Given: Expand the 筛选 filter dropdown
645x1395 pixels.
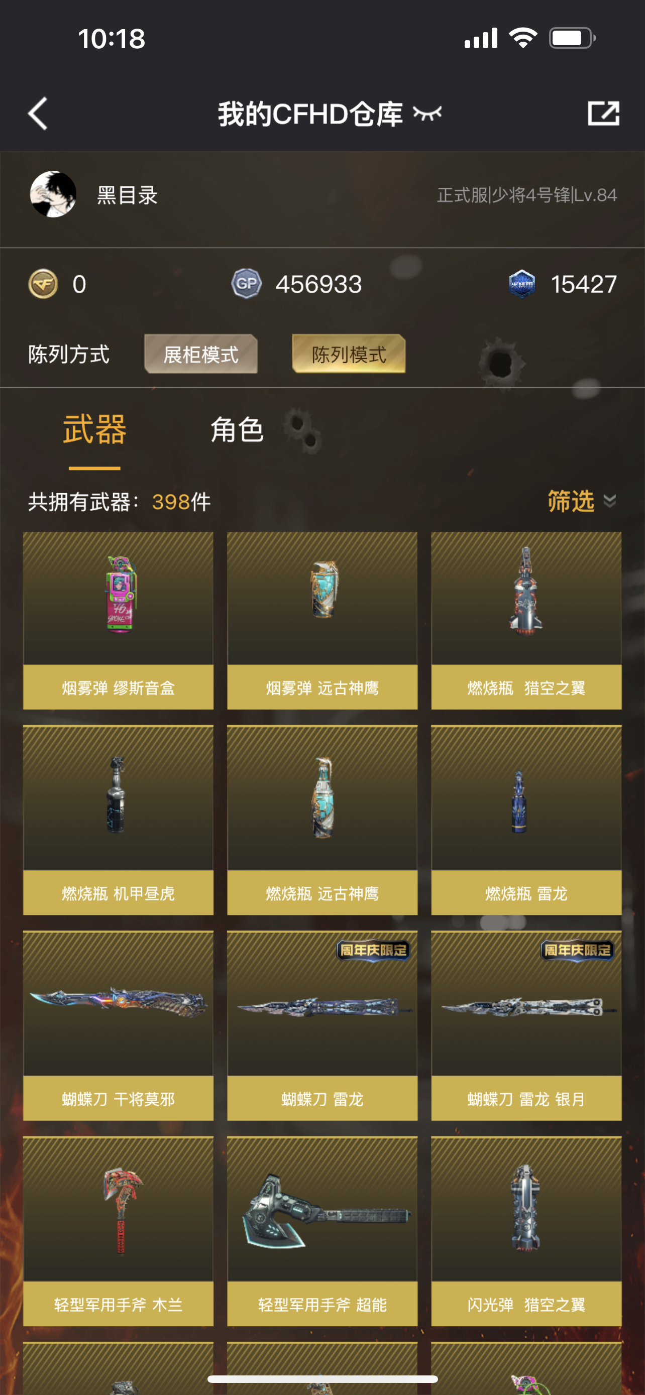Looking at the screenshot, I should click(582, 501).
